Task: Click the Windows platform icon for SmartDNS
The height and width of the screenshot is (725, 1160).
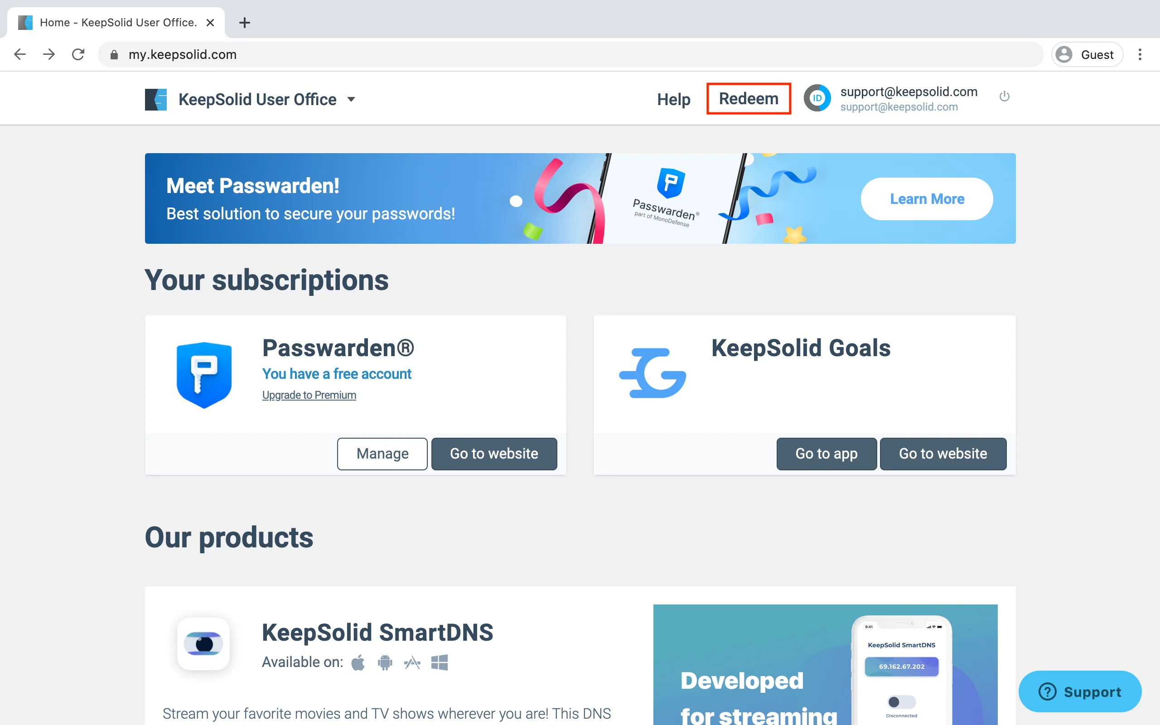Action: click(439, 662)
